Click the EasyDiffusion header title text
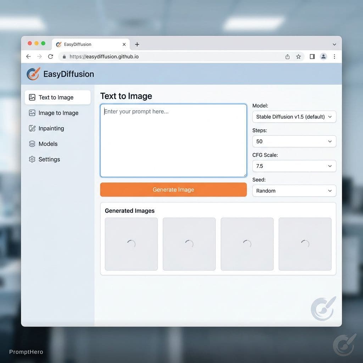 point(69,74)
